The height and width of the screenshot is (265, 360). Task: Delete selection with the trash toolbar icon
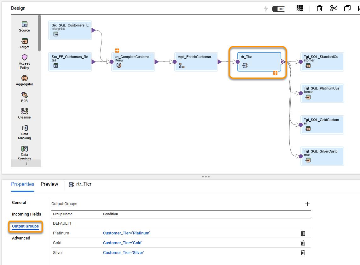320,9
